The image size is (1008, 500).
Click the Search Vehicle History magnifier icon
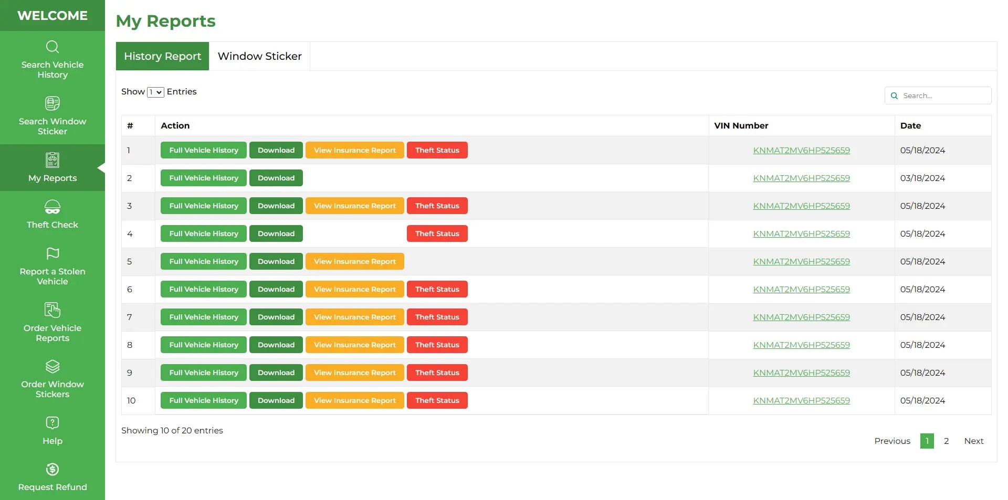pyautogui.click(x=52, y=47)
